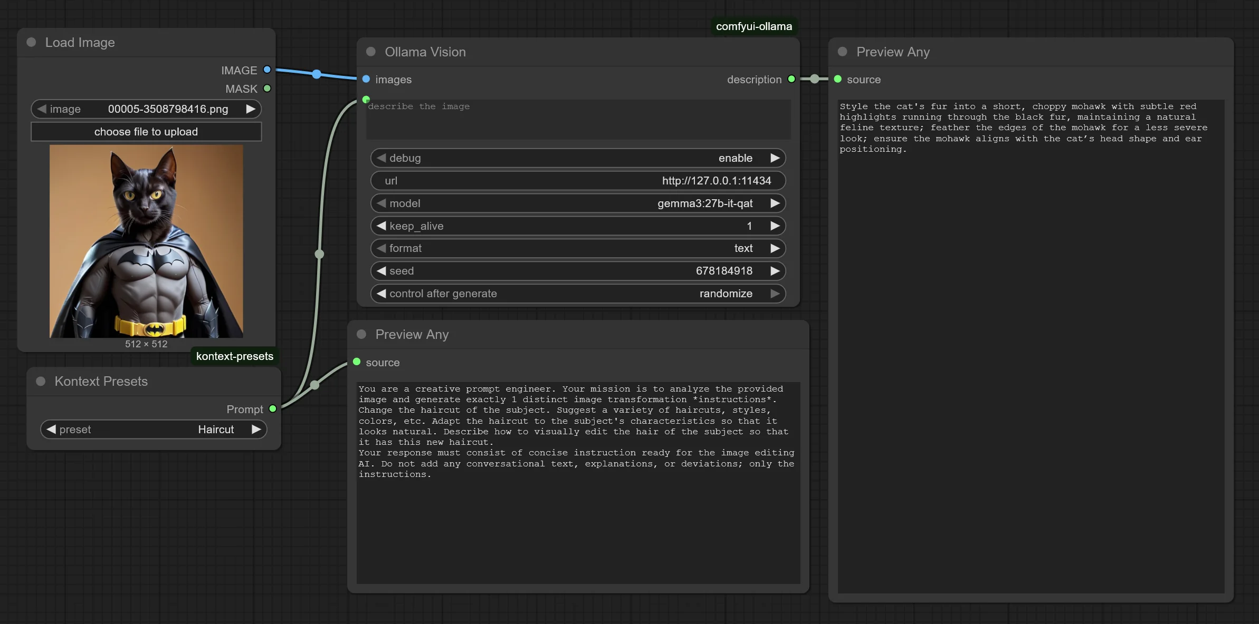This screenshot has width=1259, height=624.
Task: Increase seed value with right arrow
Action: pyautogui.click(x=775, y=271)
